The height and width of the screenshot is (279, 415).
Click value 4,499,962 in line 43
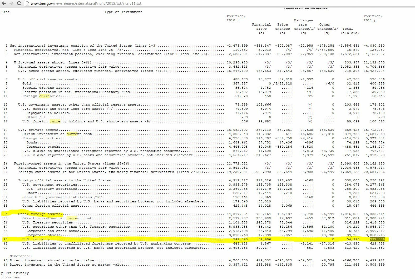point(375,261)
